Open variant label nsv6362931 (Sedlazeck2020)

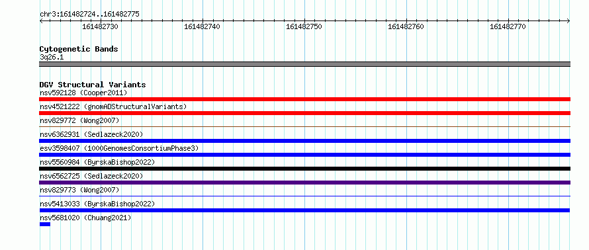point(91,134)
